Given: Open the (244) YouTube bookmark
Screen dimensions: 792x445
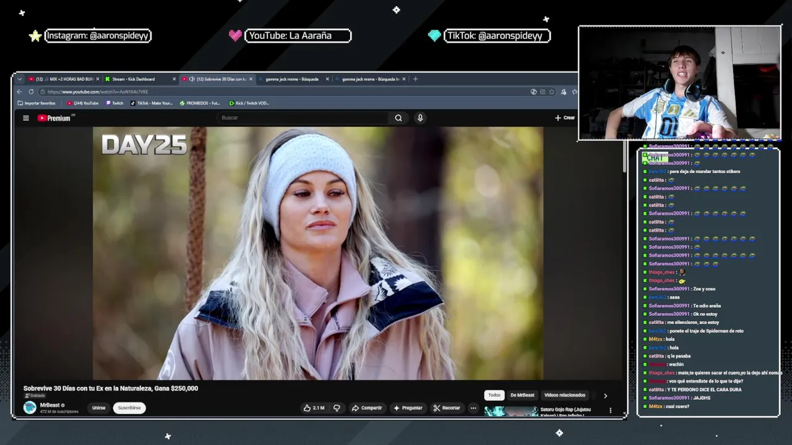Looking at the screenshot, I should click(82, 103).
